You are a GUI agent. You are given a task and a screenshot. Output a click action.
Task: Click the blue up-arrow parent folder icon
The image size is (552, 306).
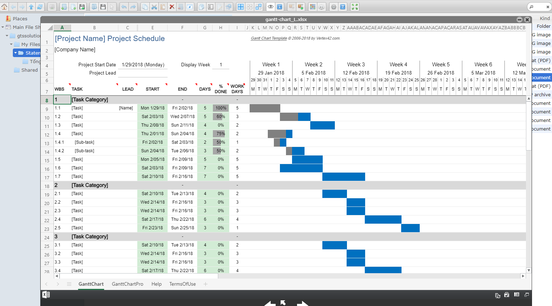click(x=31, y=7)
